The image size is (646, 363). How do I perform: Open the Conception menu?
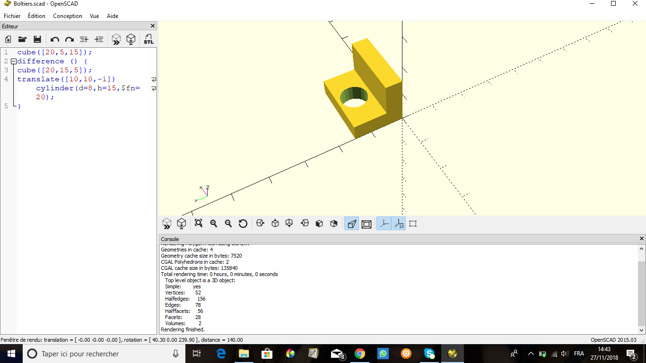tap(68, 16)
